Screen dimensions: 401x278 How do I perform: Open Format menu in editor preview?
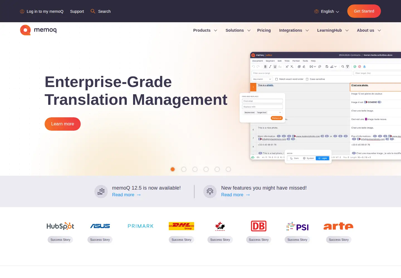click(296, 61)
